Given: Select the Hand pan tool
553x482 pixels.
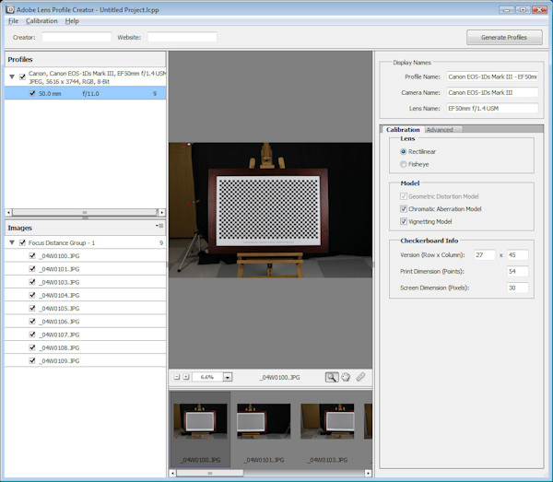Looking at the screenshot, I should click(x=346, y=377).
